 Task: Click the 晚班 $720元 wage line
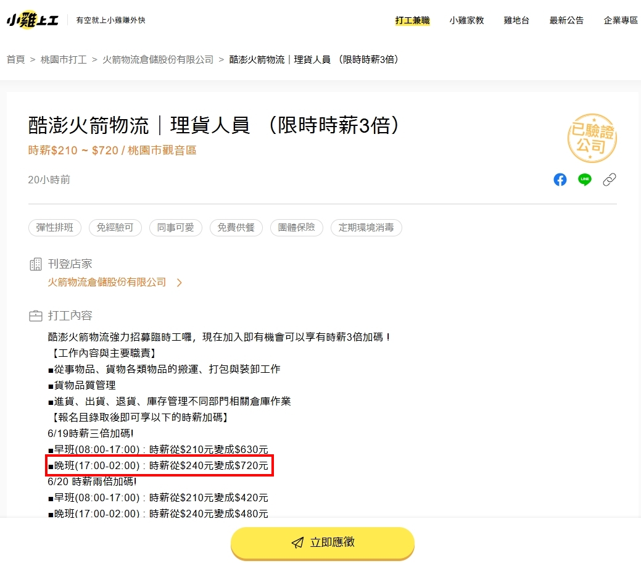coord(158,466)
